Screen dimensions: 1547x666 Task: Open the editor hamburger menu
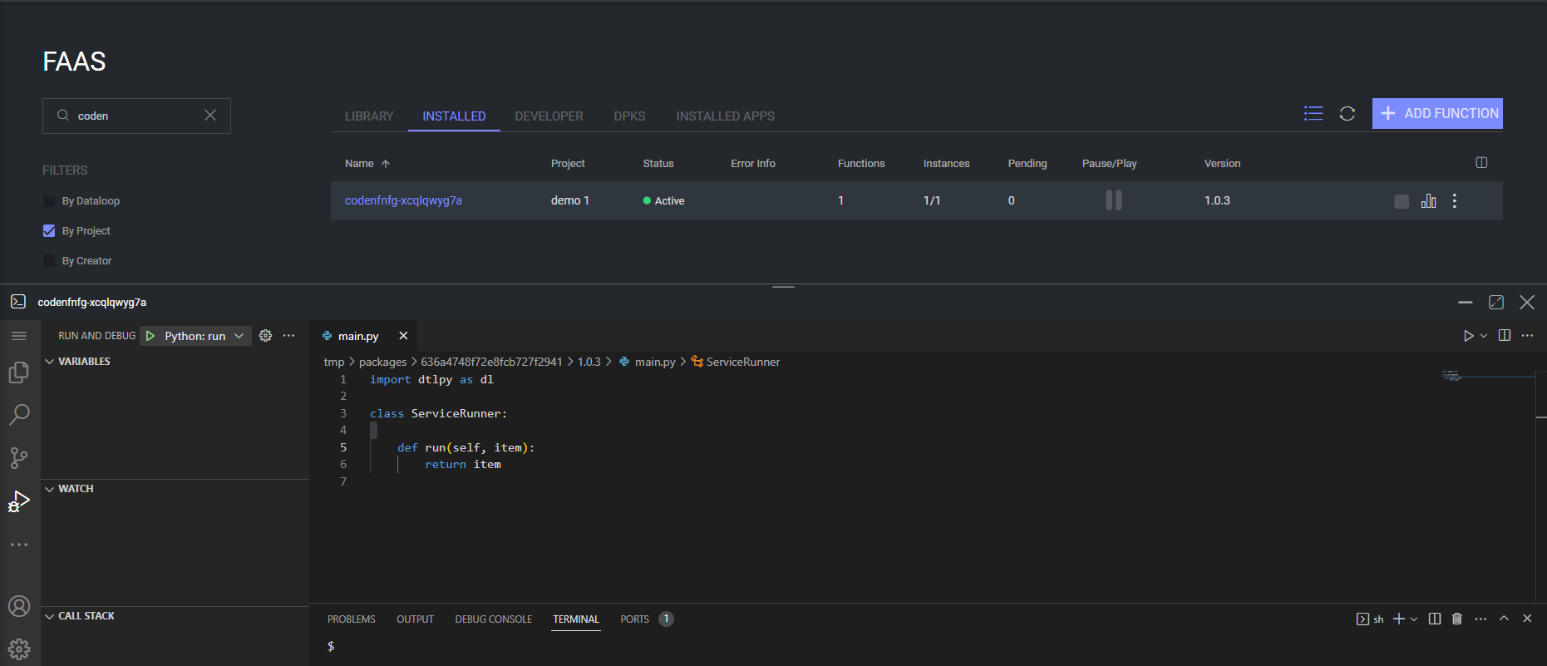point(19,336)
